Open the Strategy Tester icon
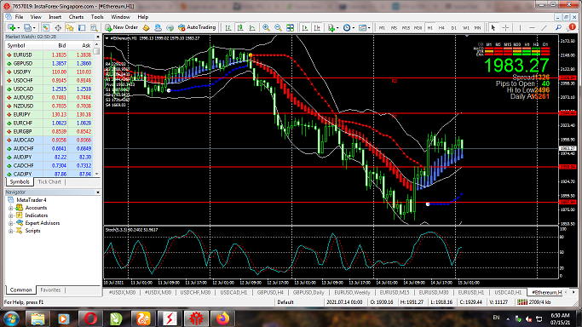The width and height of the screenshot is (582, 327). click(x=94, y=28)
